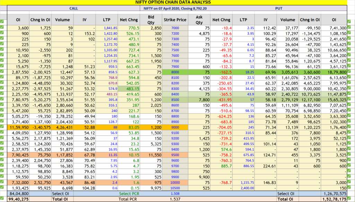The image size is (355, 202).
Task: Click the put LTP value 2,400.00
Action: click(x=247, y=188)
